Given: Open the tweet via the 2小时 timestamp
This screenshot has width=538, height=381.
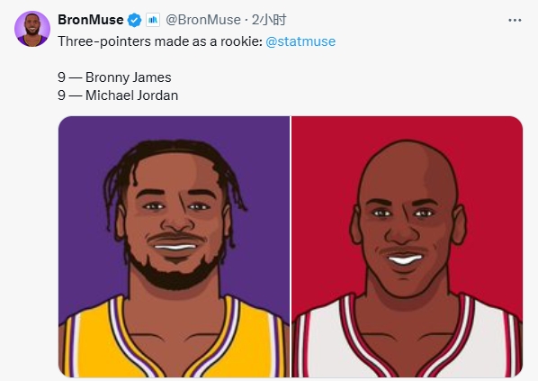Looking at the screenshot, I should [x=269, y=20].
